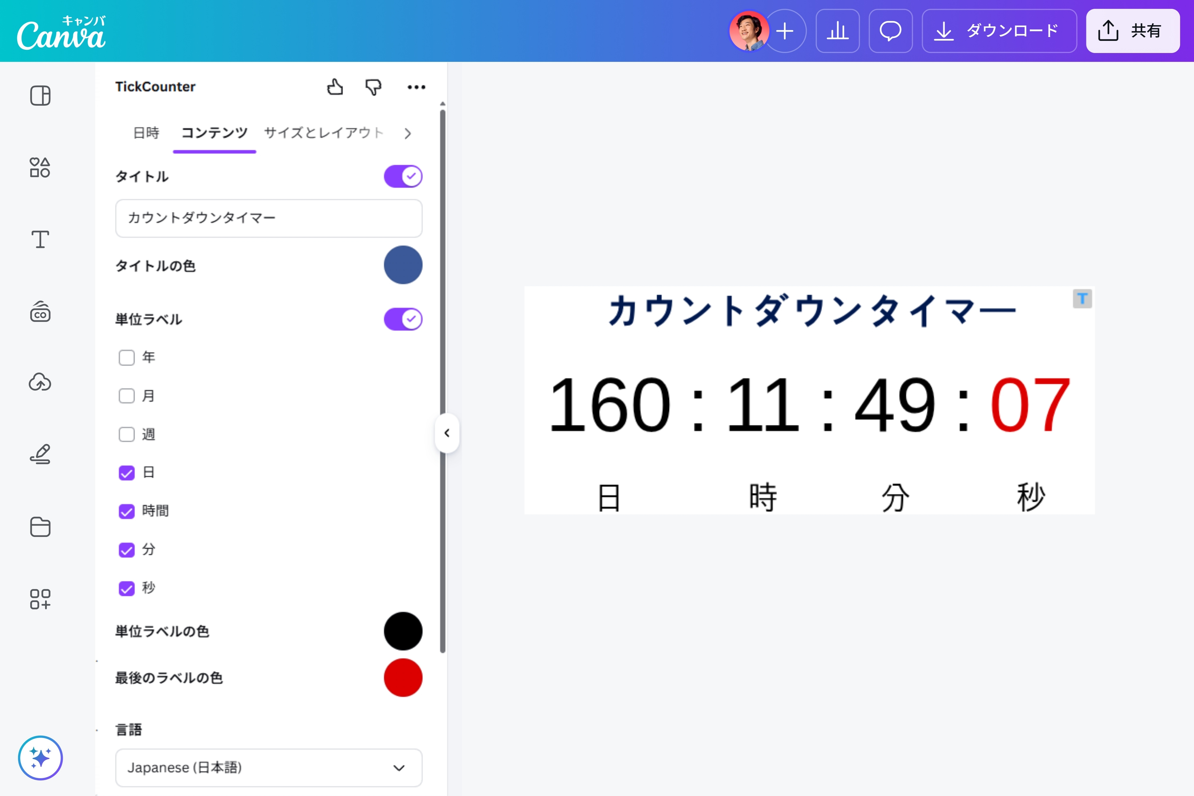Toggle the 単位ラベル switch
The image size is (1194, 796).
point(403,319)
